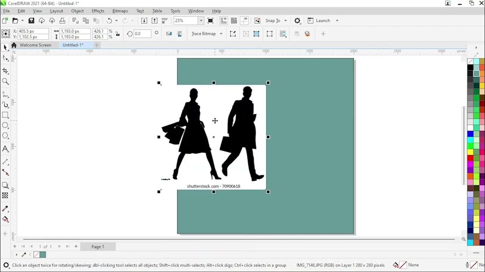Image resolution: width=485 pixels, height=272 pixels.
Task: Select the Zoom magnifier tool
Action: click(5, 81)
